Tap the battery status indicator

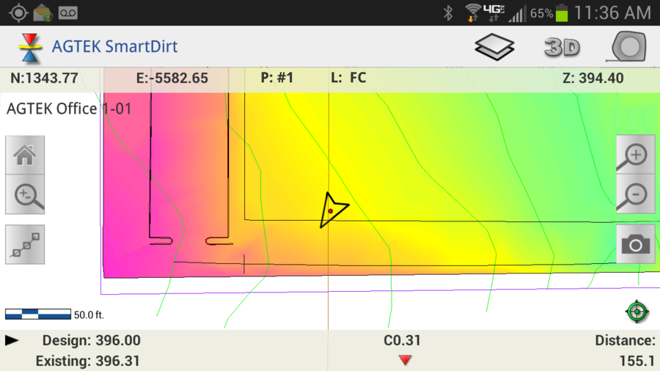562,13
